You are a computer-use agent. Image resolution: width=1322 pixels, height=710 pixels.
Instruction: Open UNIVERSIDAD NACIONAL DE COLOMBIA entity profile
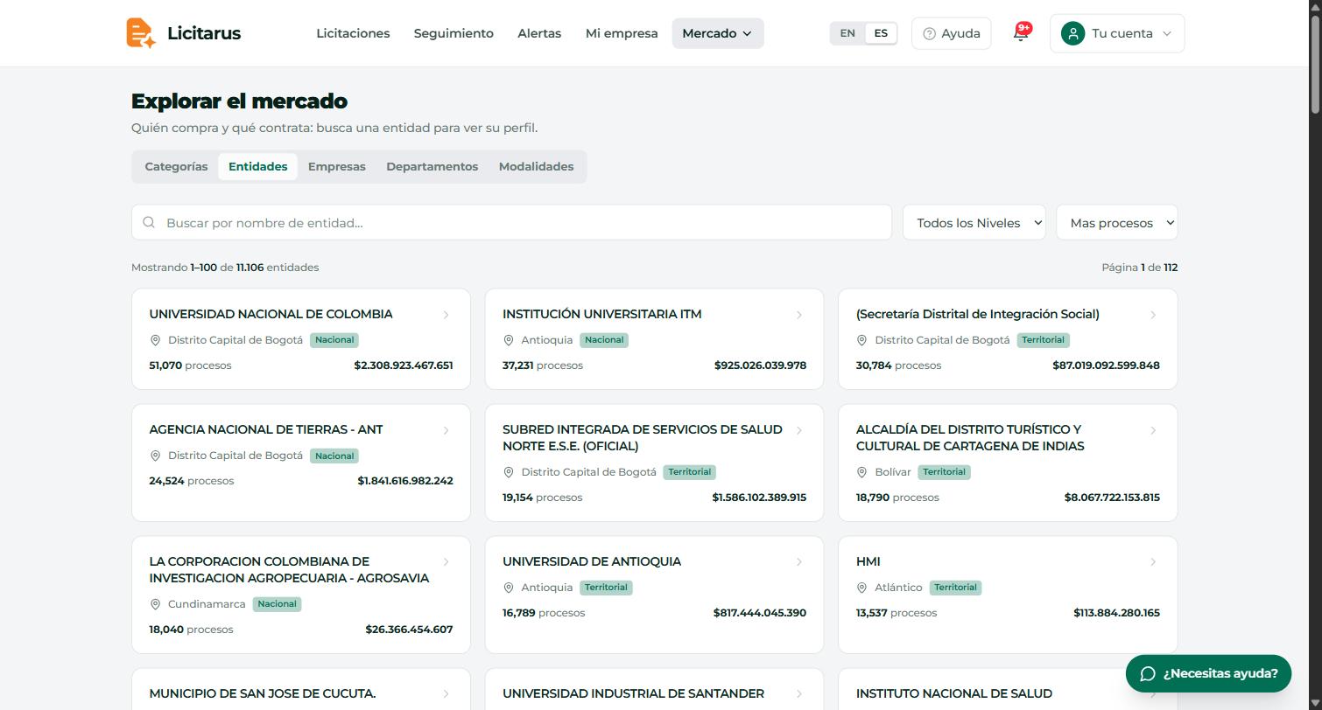coord(301,339)
